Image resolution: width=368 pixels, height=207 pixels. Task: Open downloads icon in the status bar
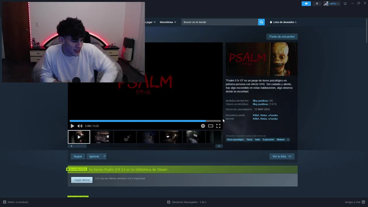pyautogui.click(x=169, y=202)
